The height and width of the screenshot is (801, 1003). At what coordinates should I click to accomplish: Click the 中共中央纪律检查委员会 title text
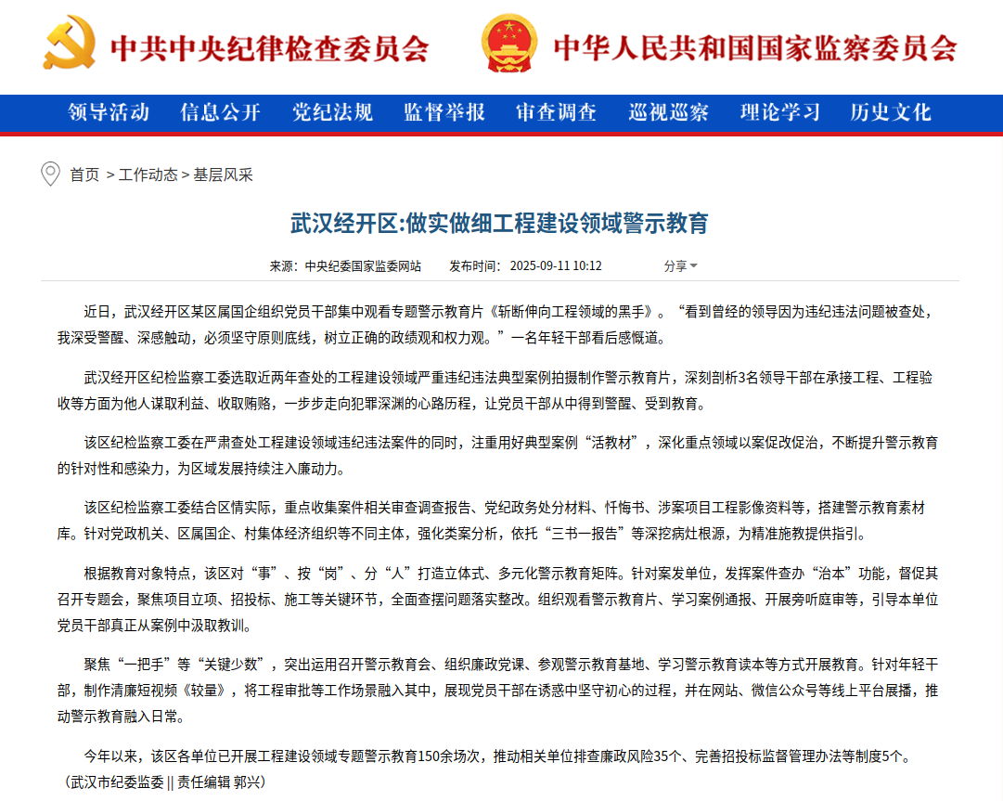click(x=270, y=47)
